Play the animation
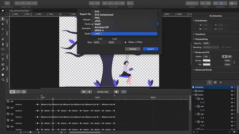This screenshot has height=134, width=239. coord(90,92)
